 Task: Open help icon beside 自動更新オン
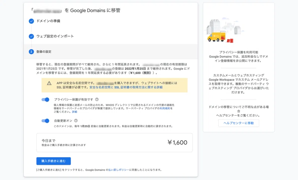[76, 120]
